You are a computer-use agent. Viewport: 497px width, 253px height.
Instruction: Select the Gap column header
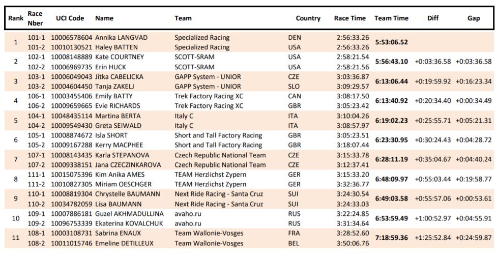(x=474, y=18)
